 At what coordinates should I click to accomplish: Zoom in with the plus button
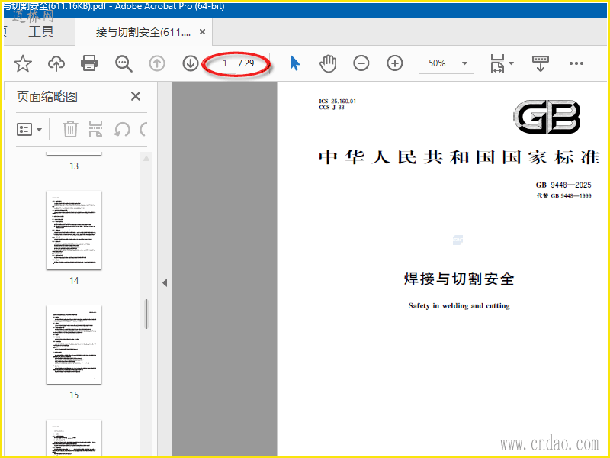394,63
